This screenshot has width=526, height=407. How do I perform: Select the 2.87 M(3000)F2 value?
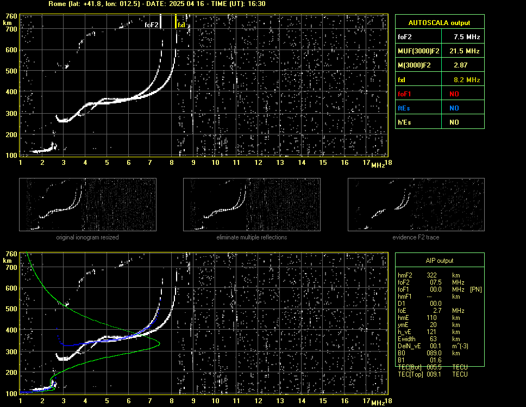point(460,65)
